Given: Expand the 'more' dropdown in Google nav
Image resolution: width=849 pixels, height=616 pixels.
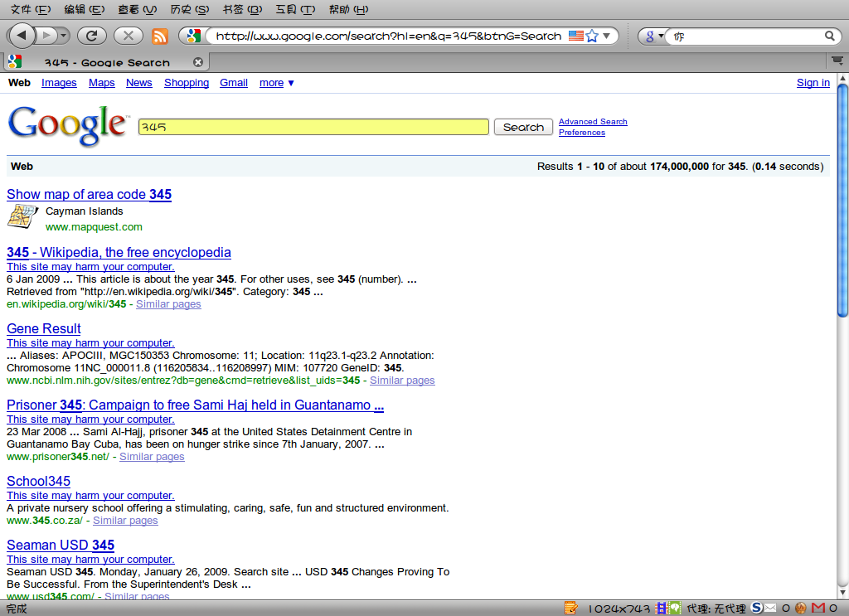Looking at the screenshot, I should (x=277, y=83).
